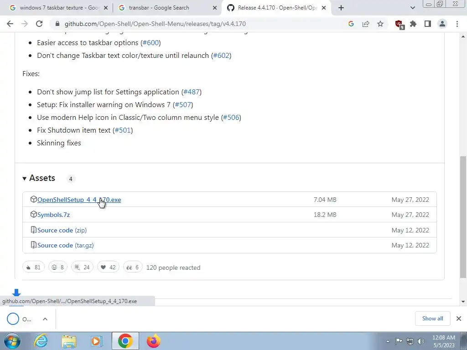Screen dimensions: 467x350
Task: Launch Firefox from the taskbar
Action: [154, 341]
